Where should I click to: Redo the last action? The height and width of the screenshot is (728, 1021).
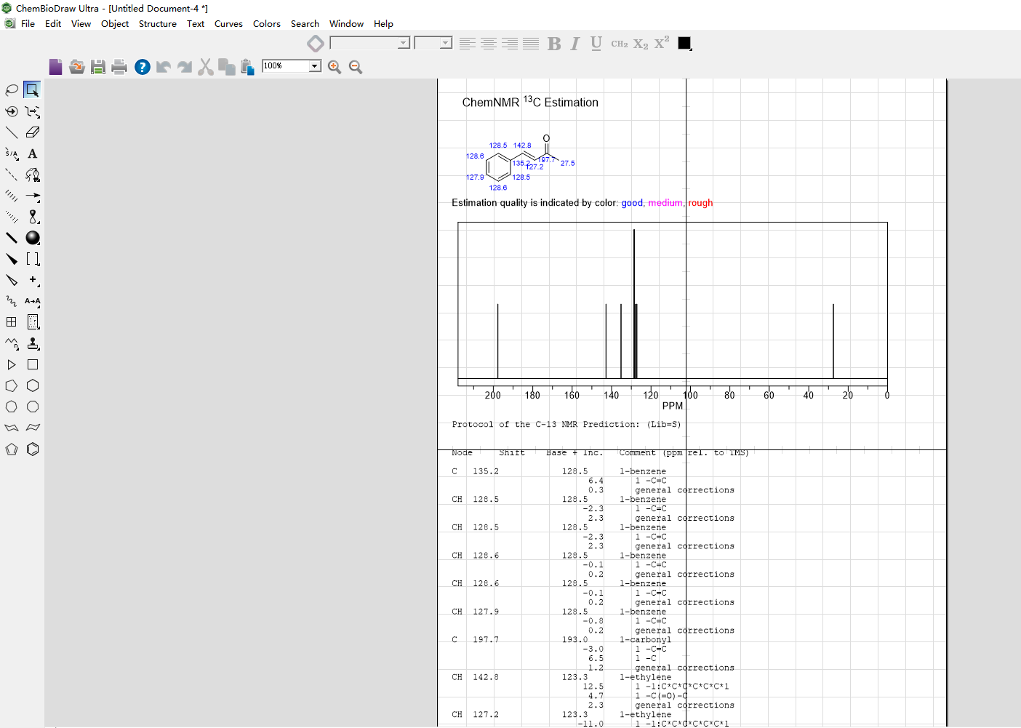click(185, 67)
